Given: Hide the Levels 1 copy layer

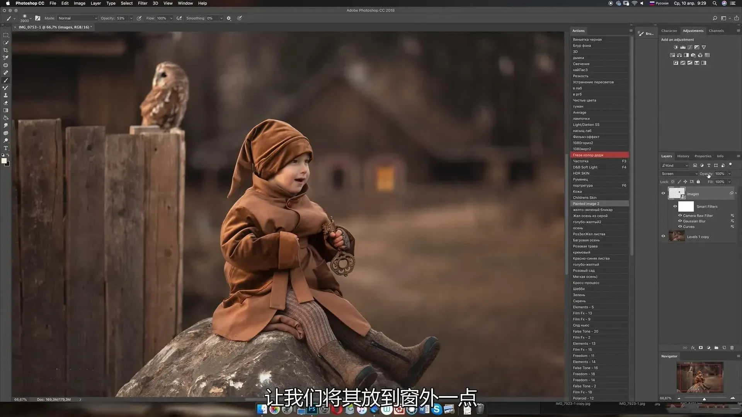Looking at the screenshot, I should [663, 236].
